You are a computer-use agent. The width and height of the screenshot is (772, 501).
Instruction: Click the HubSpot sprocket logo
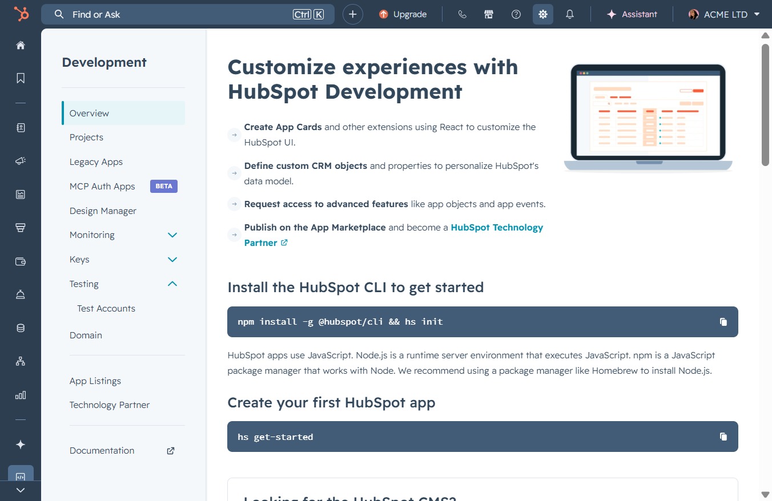(21, 14)
